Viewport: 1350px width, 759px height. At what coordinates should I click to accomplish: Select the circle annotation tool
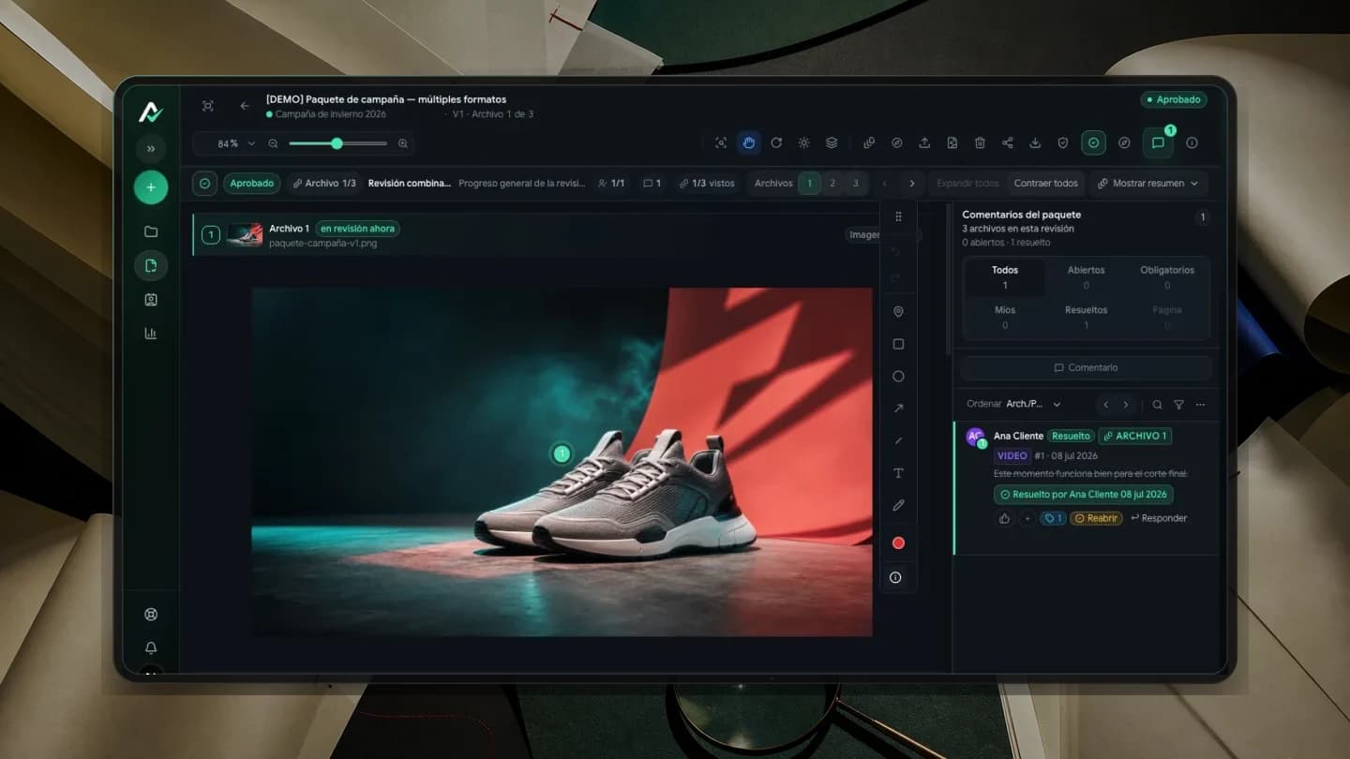point(898,377)
